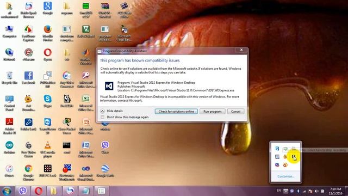Open the Customize... link in tray popup
Image resolution: width=348 pixels, height=196 pixels.
pos(285,176)
